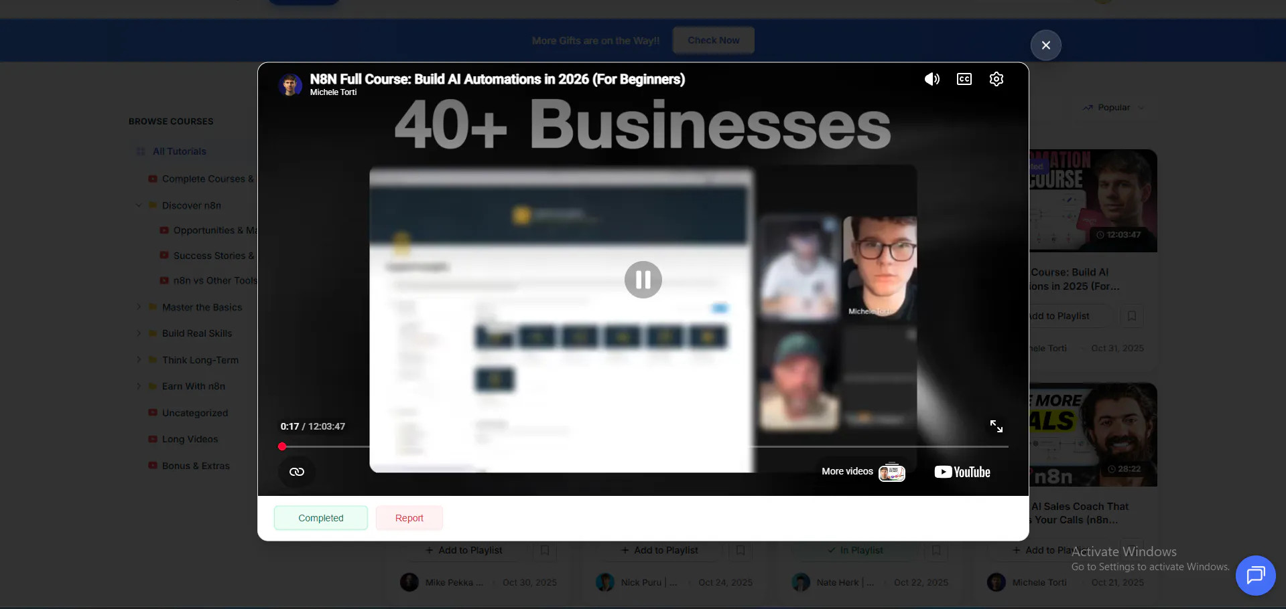Viewport: 1286px width, 609px height.
Task: Pause the video using the center button
Action: (643, 280)
